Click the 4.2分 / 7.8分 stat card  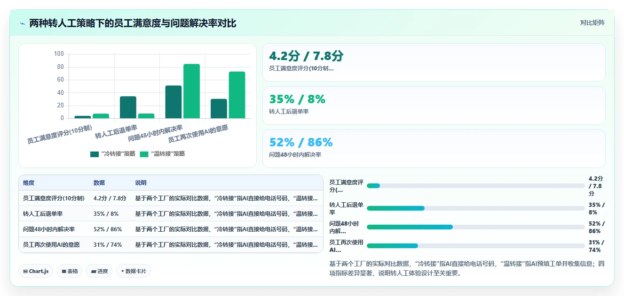pos(434,62)
